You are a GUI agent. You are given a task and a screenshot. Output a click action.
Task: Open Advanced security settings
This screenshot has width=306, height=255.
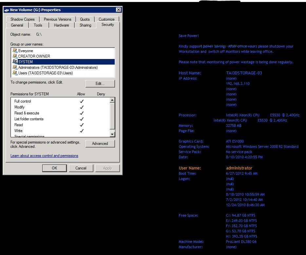[100, 144]
